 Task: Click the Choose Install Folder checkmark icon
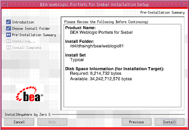click(8, 28)
